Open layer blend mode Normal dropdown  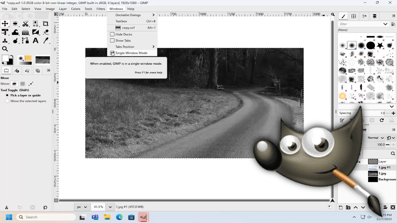[x=376, y=138]
